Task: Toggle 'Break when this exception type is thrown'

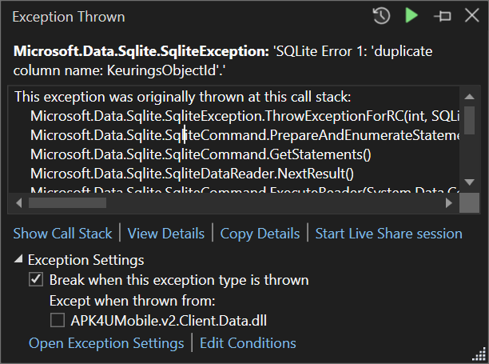Action: coord(36,280)
